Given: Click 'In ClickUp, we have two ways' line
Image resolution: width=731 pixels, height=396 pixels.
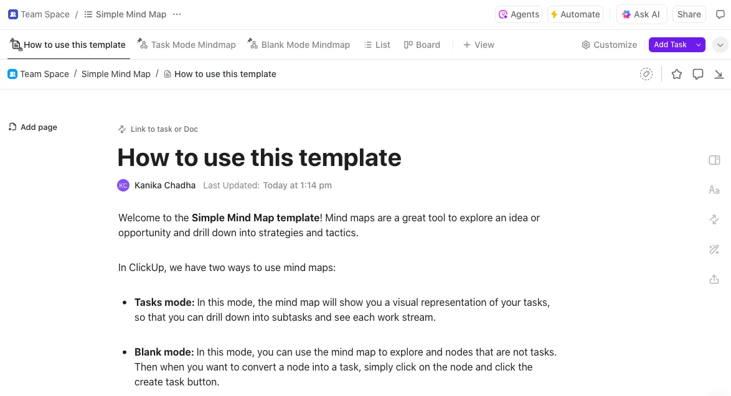Looking at the screenshot, I should (x=227, y=267).
